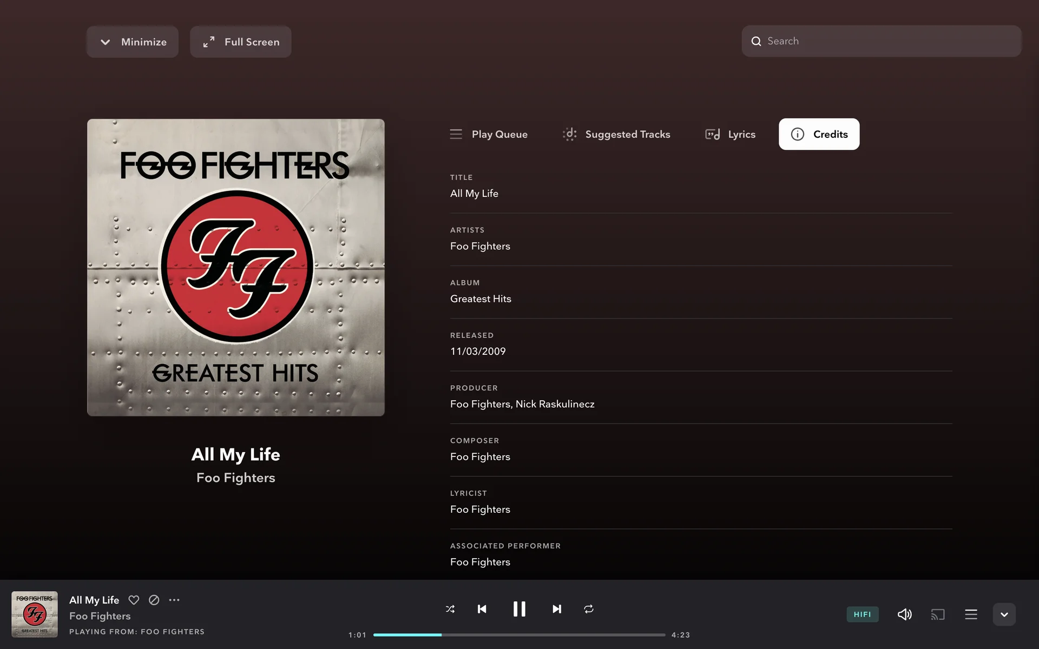Toggle shuffle playback icon
The width and height of the screenshot is (1039, 649).
point(450,609)
